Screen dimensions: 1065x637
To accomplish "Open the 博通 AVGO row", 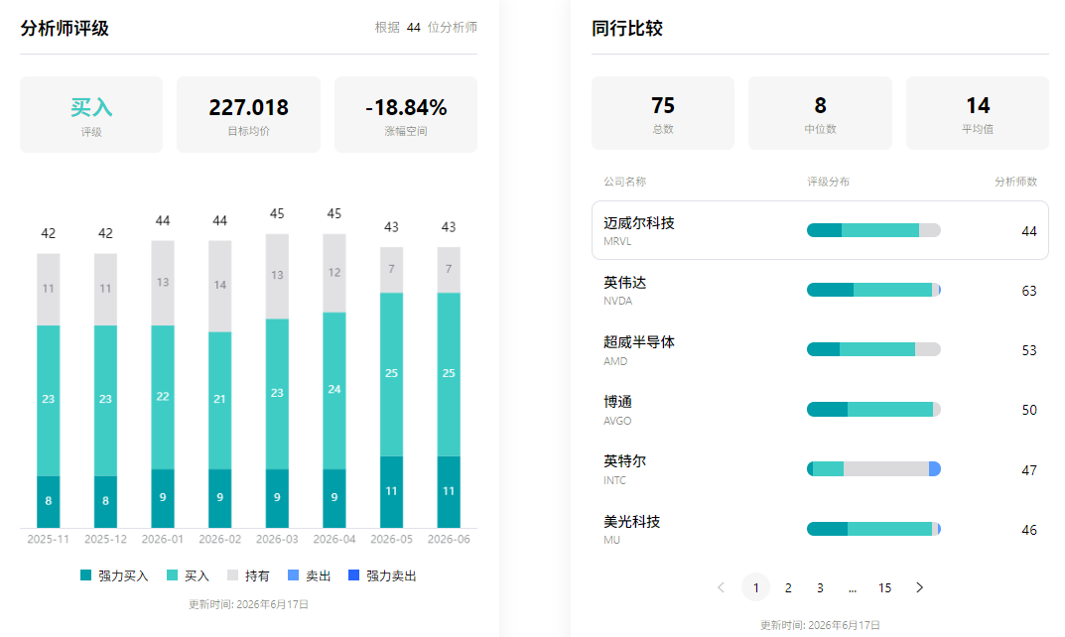I will pyautogui.click(x=820, y=410).
